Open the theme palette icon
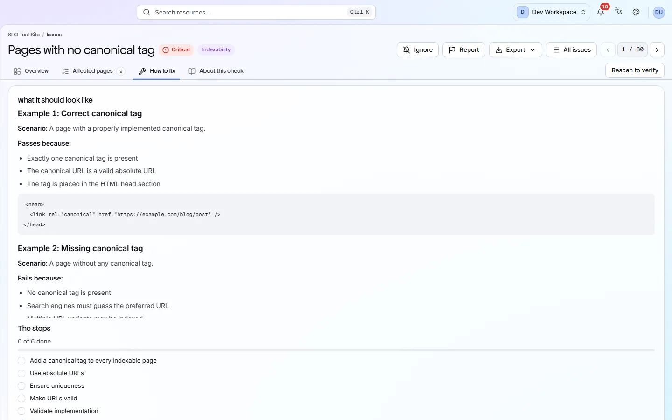Screen dimensions: 672x420 point(636,12)
